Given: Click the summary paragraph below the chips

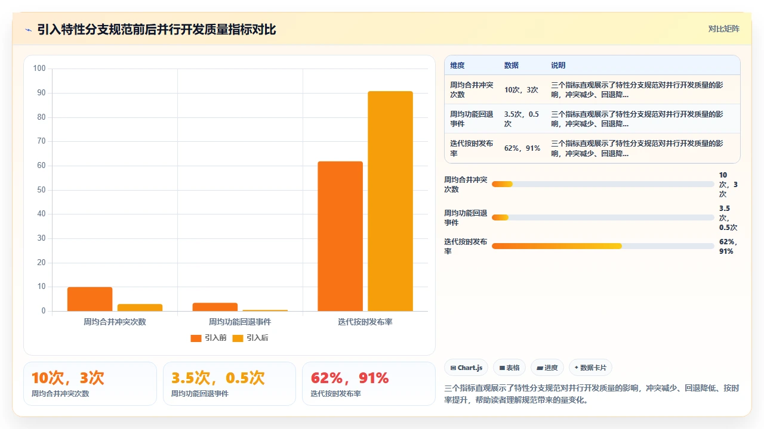Looking at the screenshot, I should point(592,394).
